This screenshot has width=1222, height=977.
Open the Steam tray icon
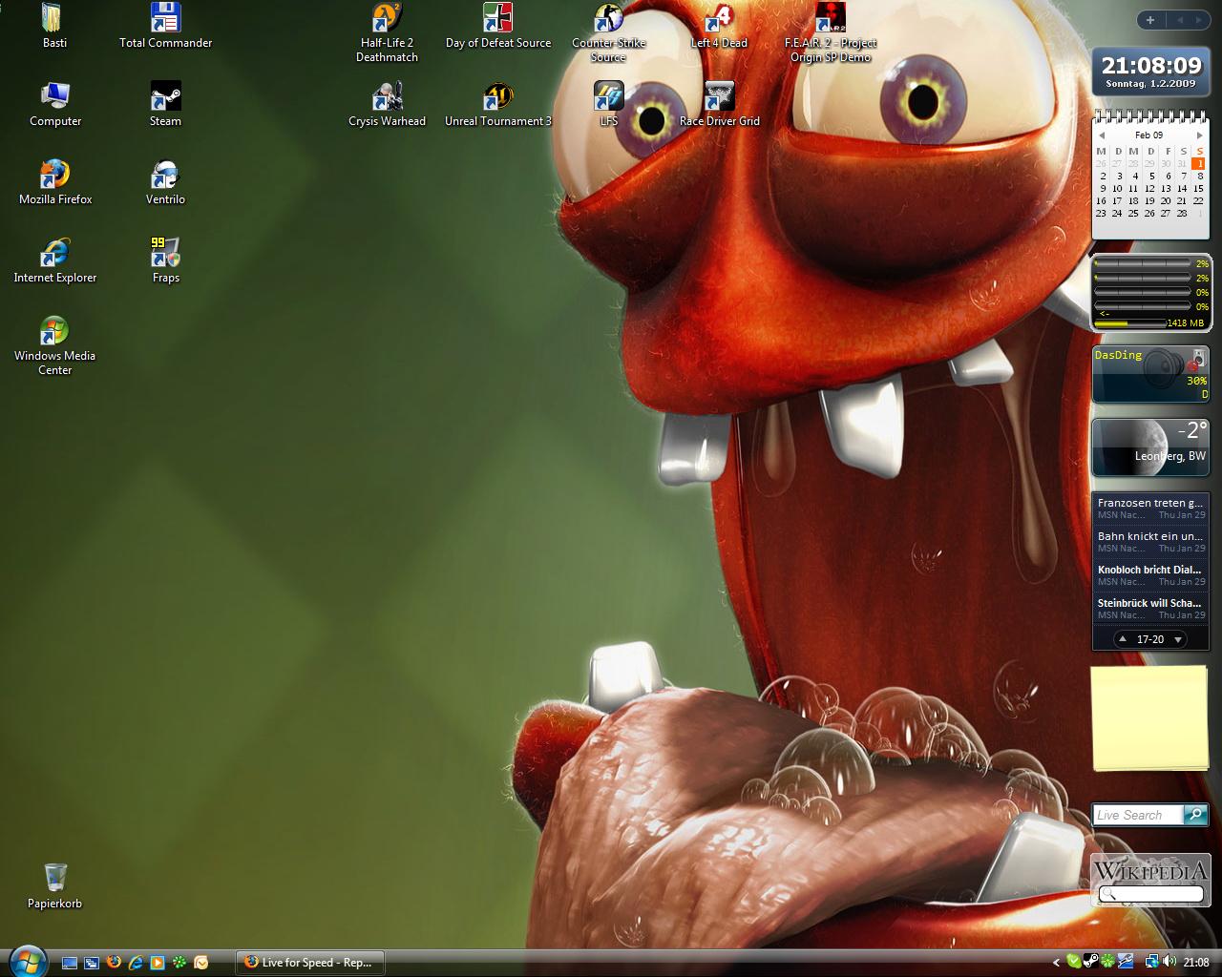pyautogui.click(x=1090, y=962)
